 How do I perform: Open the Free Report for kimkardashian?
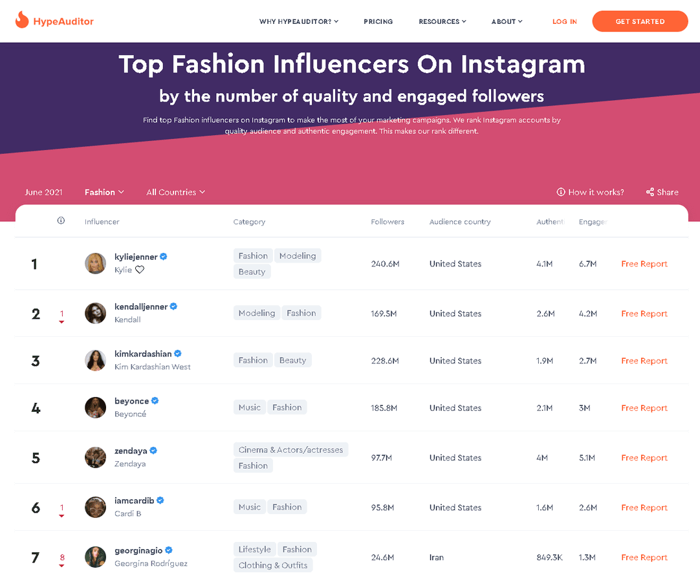pos(644,360)
